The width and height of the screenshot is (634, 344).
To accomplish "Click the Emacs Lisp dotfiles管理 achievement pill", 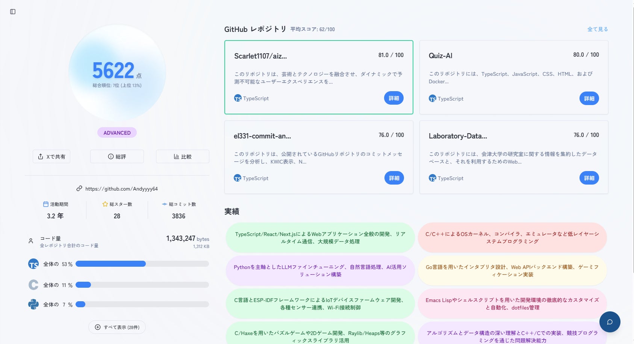I will click(512, 304).
